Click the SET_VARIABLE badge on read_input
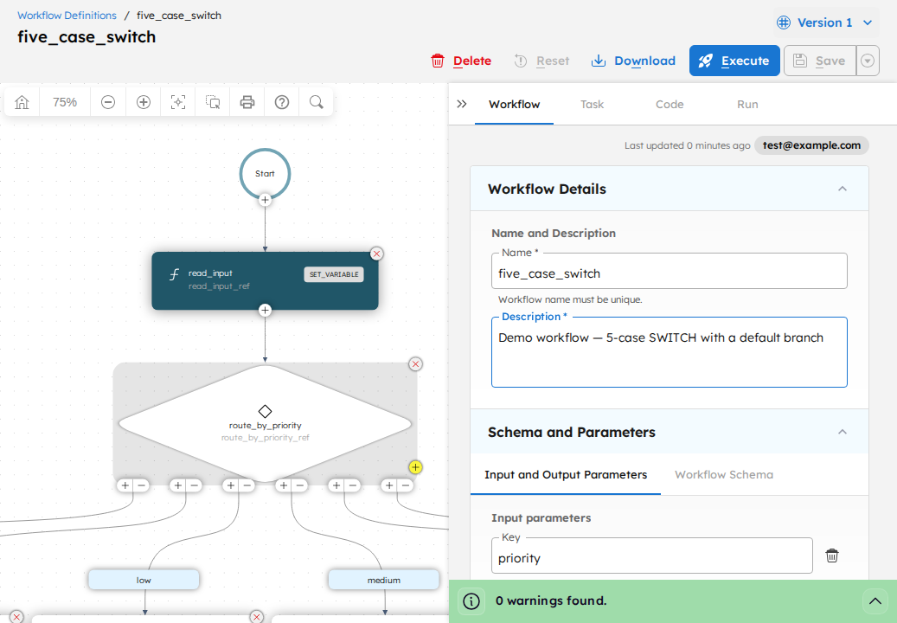 click(x=334, y=274)
